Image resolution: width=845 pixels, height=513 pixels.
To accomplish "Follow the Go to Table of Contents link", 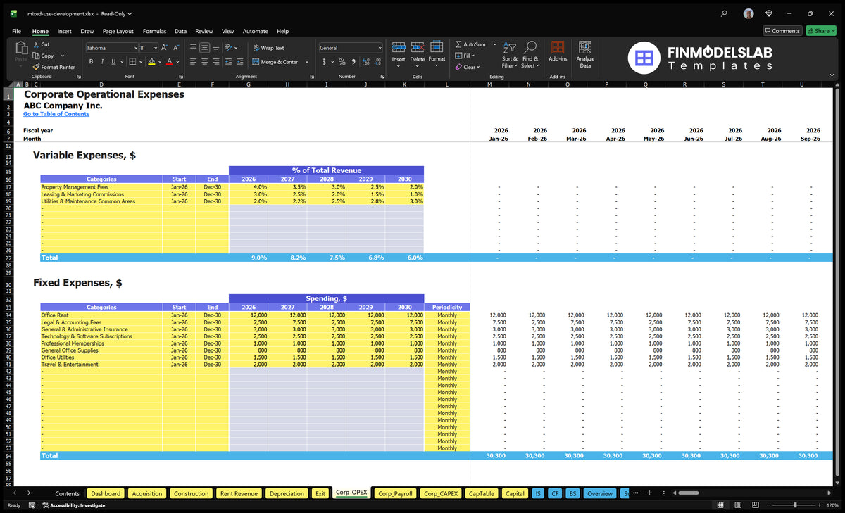I will coord(56,114).
